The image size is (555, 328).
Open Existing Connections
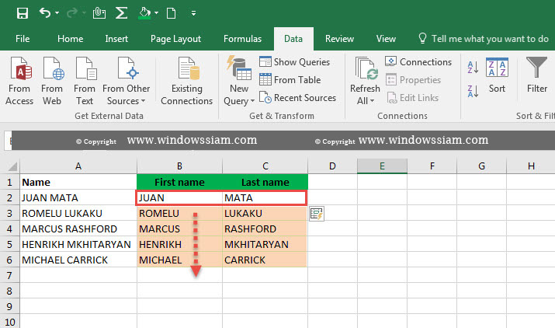coord(187,81)
